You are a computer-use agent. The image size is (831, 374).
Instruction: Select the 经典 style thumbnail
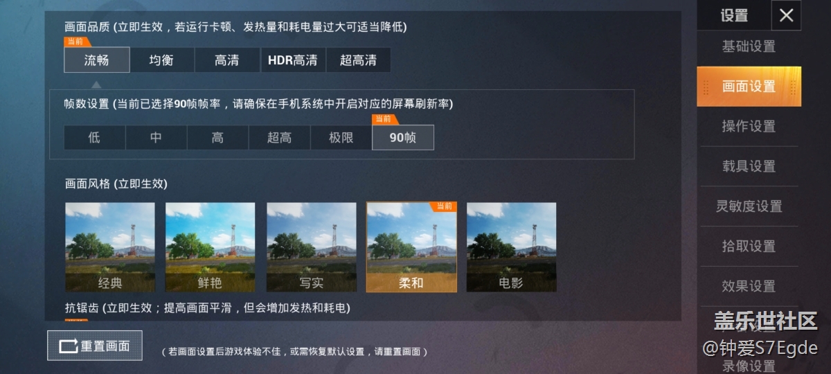pyautogui.click(x=110, y=247)
